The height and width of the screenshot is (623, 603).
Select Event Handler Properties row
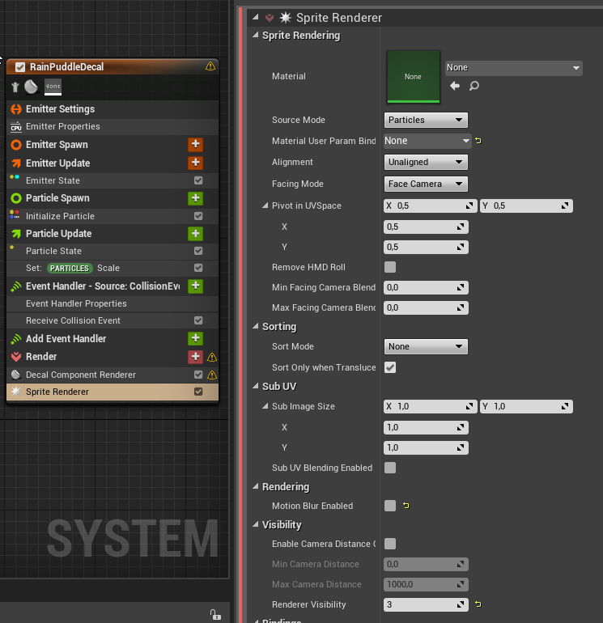point(113,303)
